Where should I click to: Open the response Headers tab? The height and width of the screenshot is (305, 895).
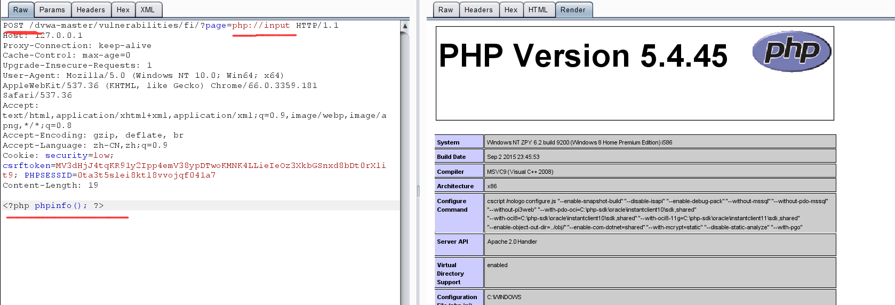pyautogui.click(x=478, y=10)
